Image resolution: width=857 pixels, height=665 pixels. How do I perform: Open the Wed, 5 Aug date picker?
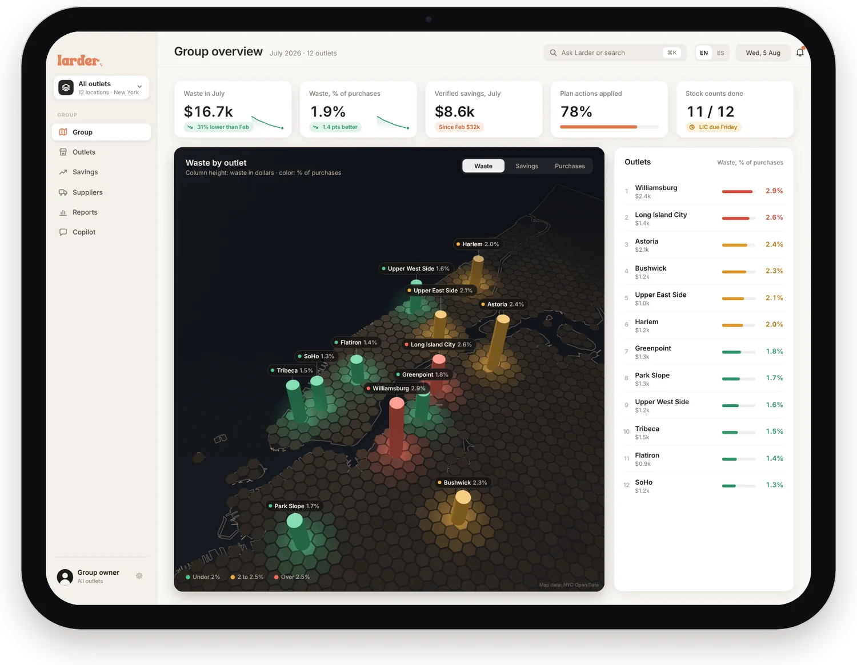coord(763,53)
